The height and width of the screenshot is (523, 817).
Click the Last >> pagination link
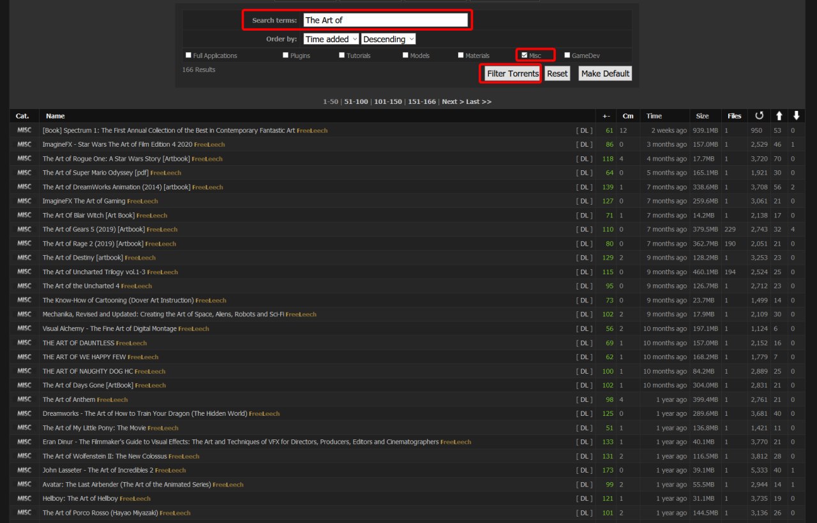pyautogui.click(x=479, y=101)
